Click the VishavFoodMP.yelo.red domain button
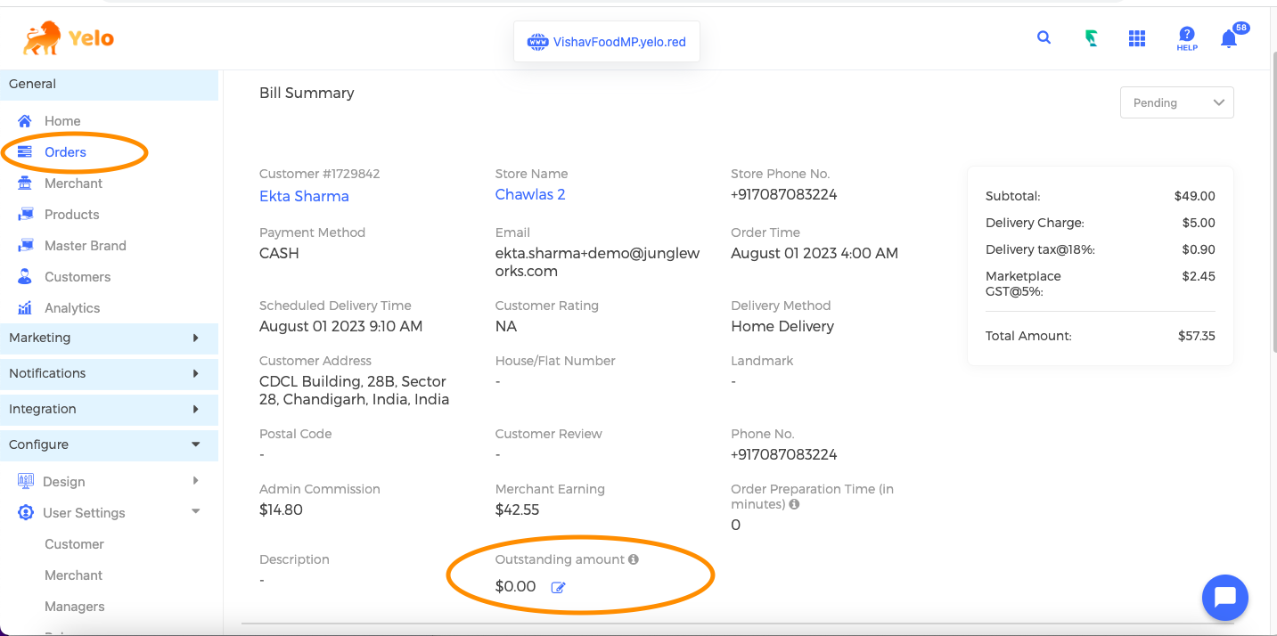The height and width of the screenshot is (636, 1277). [607, 42]
